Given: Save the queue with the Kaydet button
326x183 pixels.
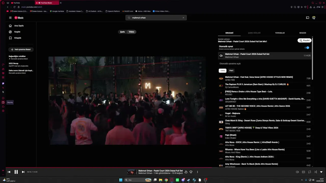Looking at the screenshot, I should click(304, 40).
